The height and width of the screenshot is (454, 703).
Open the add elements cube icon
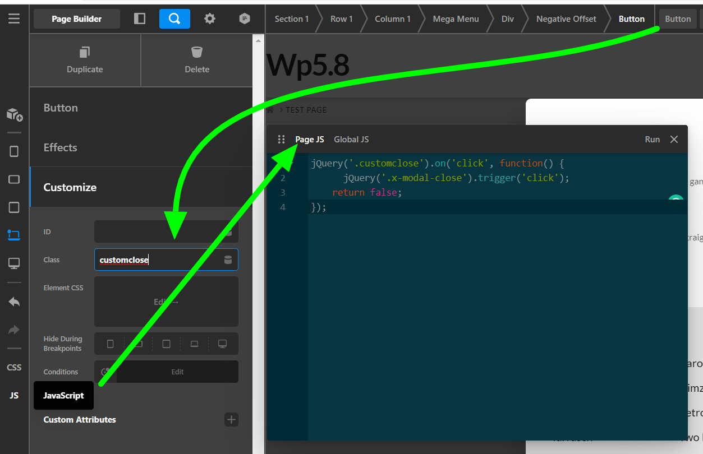click(14, 115)
